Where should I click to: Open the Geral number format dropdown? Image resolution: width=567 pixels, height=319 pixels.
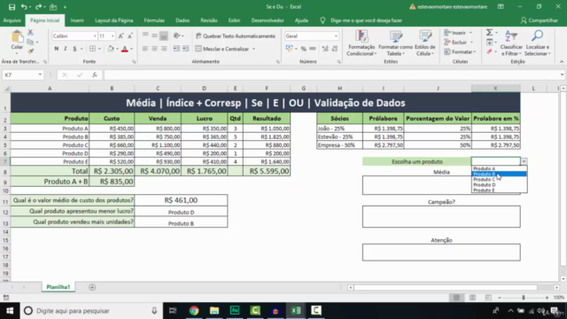coord(336,35)
